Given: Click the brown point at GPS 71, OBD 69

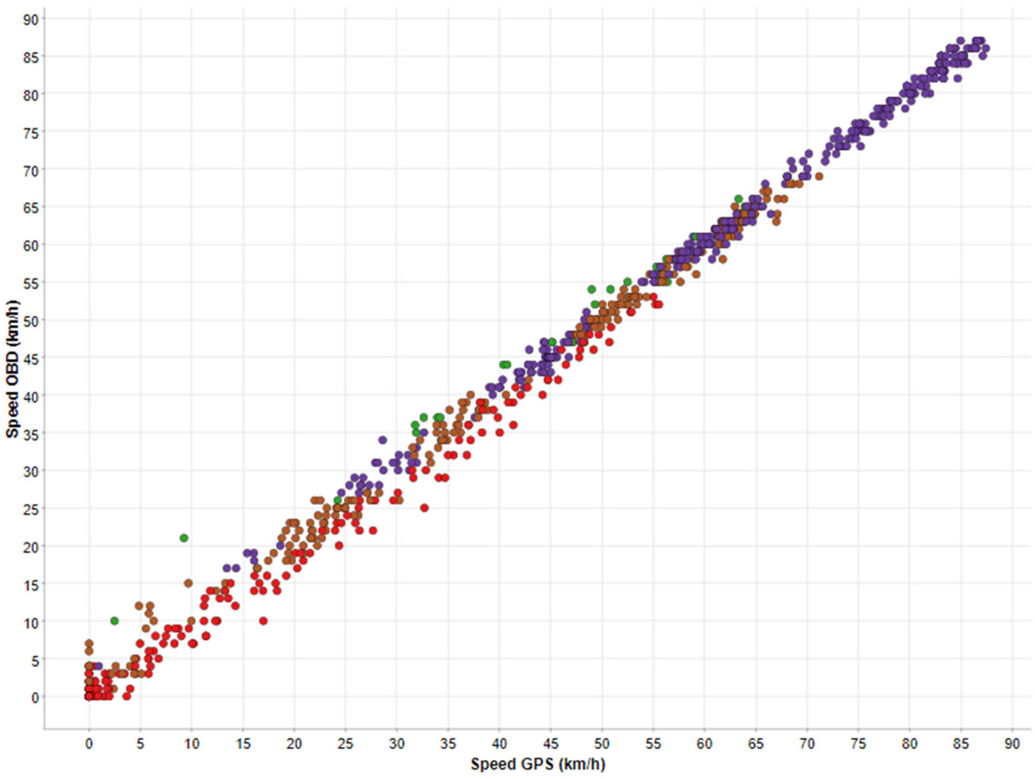Looking at the screenshot, I should 818,176.
